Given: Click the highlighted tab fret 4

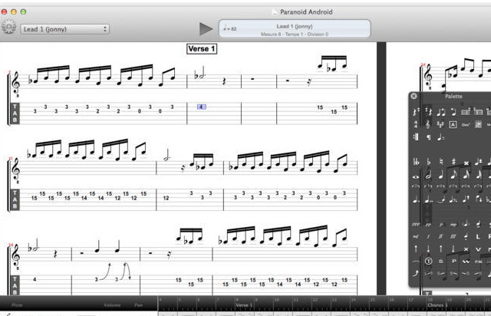Looking at the screenshot, I should 201,107.
